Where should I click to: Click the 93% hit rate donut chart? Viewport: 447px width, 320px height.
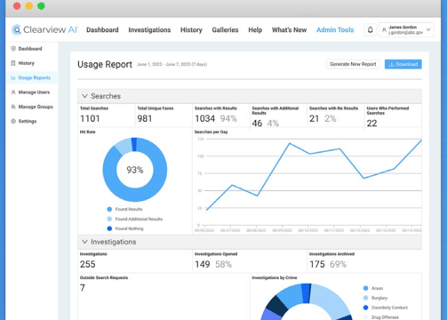[135, 170]
